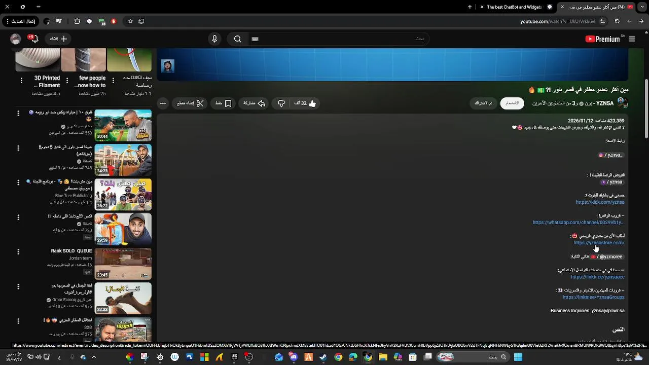The height and width of the screenshot is (365, 649).
Task: Click into the YouTube search field
Action: tap(340, 39)
